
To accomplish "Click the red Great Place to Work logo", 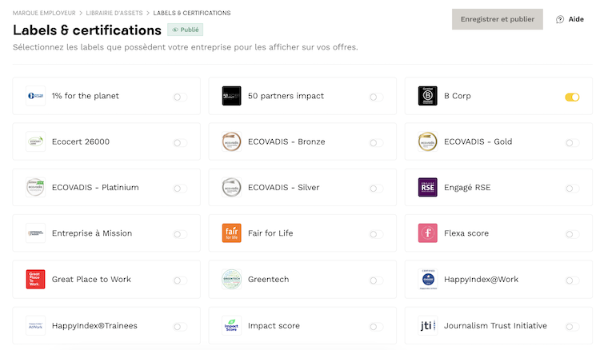I will (35, 280).
